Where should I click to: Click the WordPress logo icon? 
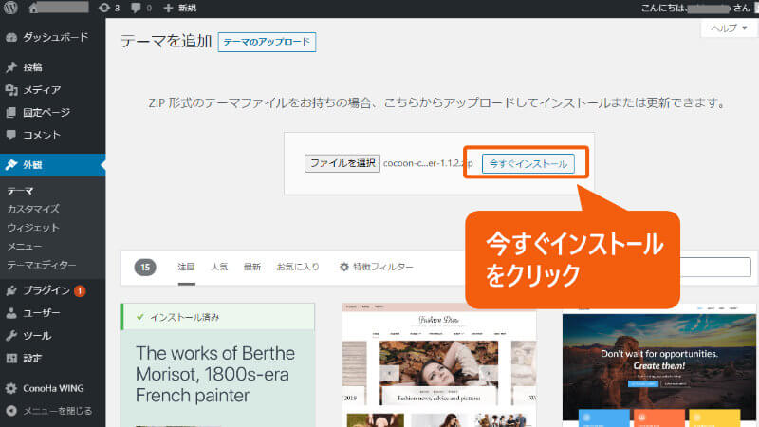[x=10, y=8]
